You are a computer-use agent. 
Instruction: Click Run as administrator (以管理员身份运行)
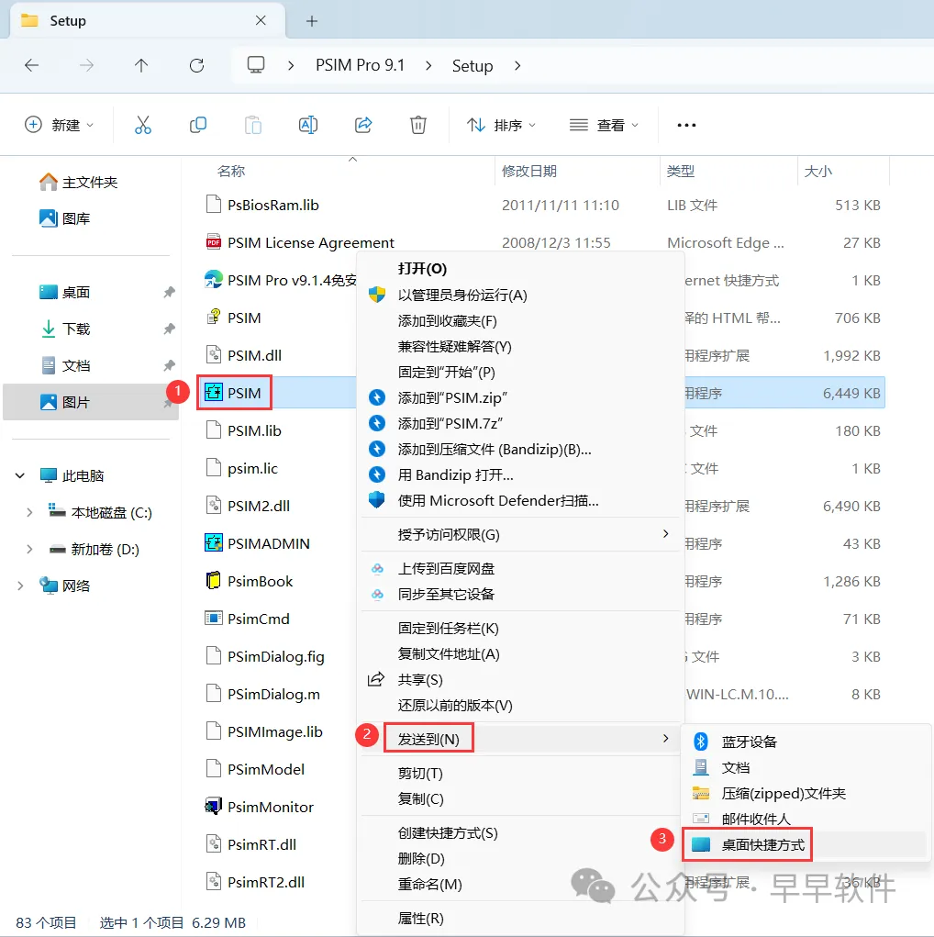tap(520, 295)
